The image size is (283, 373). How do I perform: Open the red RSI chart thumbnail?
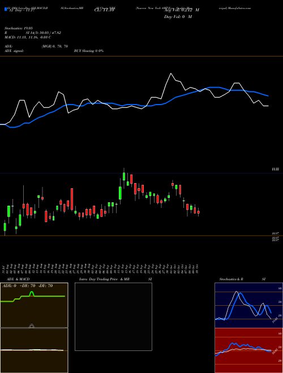pos(248,350)
